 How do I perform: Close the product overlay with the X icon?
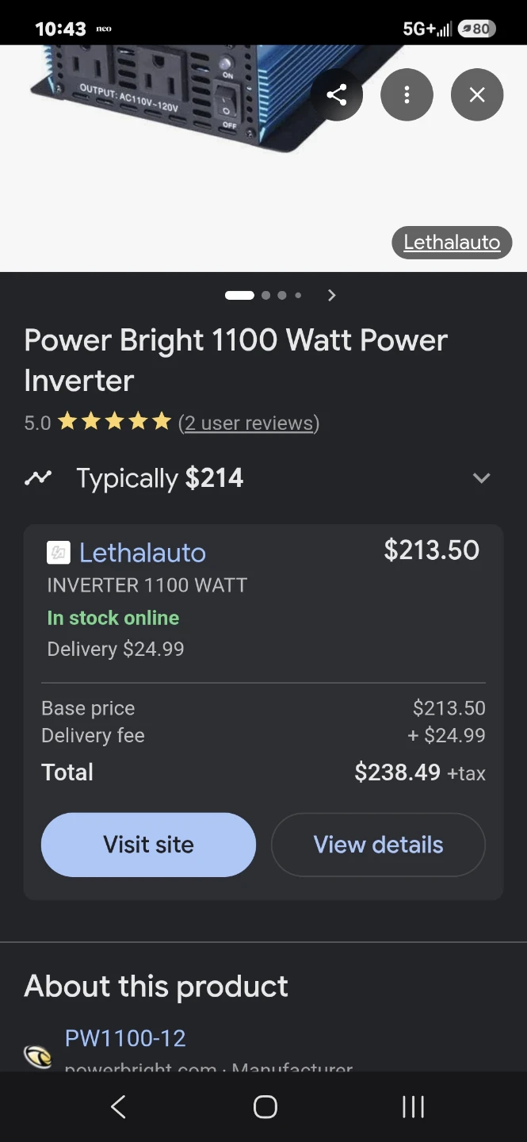(477, 95)
